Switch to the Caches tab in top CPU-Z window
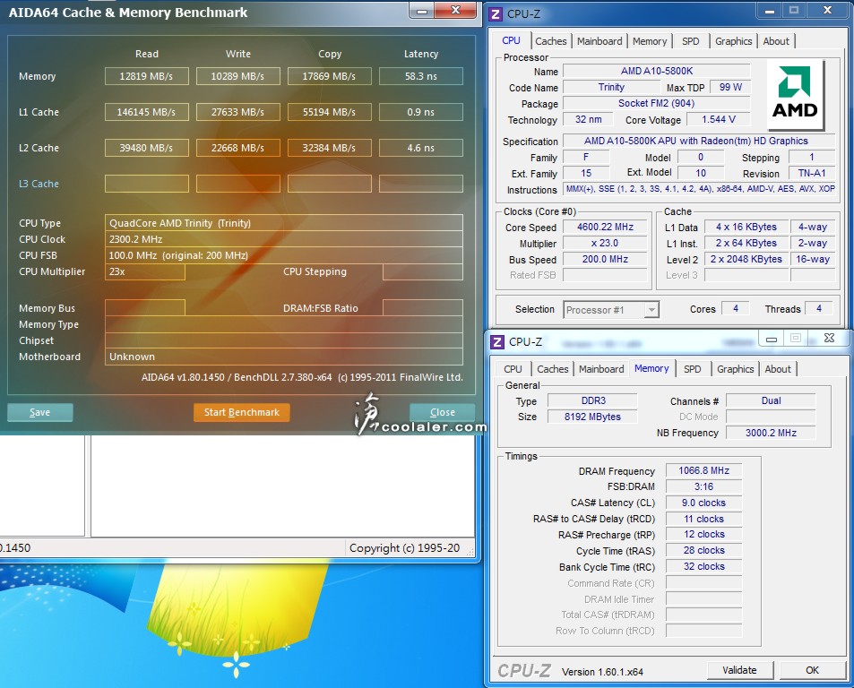The height and width of the screenshot is (688, 854). pyautogui.click(x=550, y=41)
